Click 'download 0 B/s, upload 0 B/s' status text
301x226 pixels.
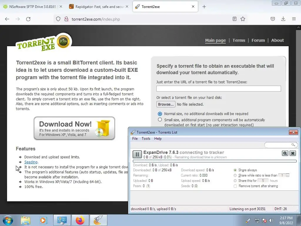pyautogui.click(x=153, y=209)
